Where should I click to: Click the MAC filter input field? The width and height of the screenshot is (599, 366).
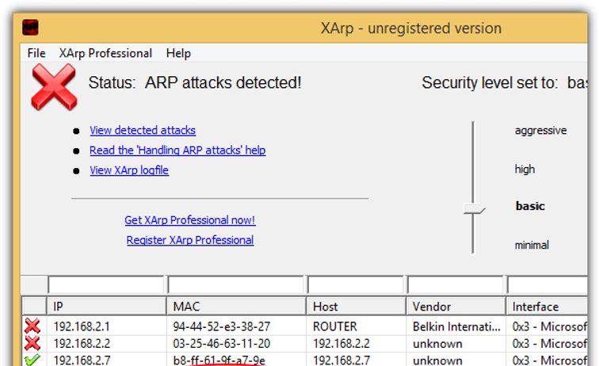click(x=235, y=284)
